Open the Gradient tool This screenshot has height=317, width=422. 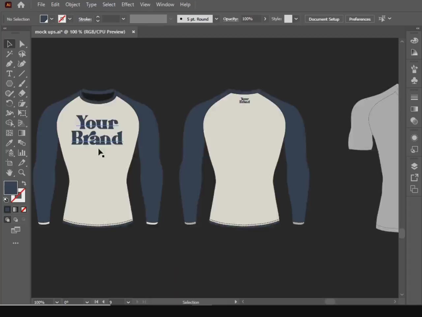[22, 133]
